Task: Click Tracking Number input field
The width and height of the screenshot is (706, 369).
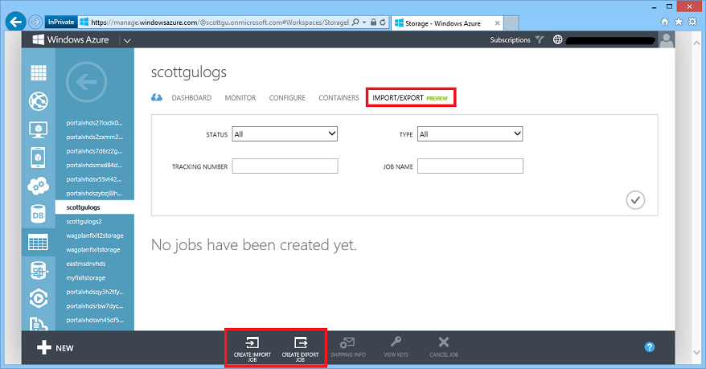Action: click(x=285, y=166)
